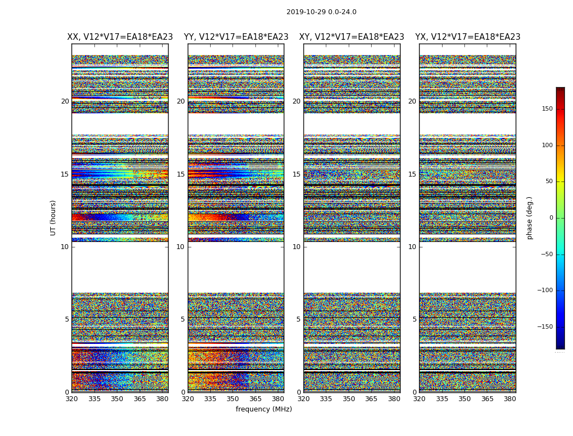Click the '15' UT tick of XY panel
Image resolution: width=573 pixels, height=436 pixels.
[297, 174]
